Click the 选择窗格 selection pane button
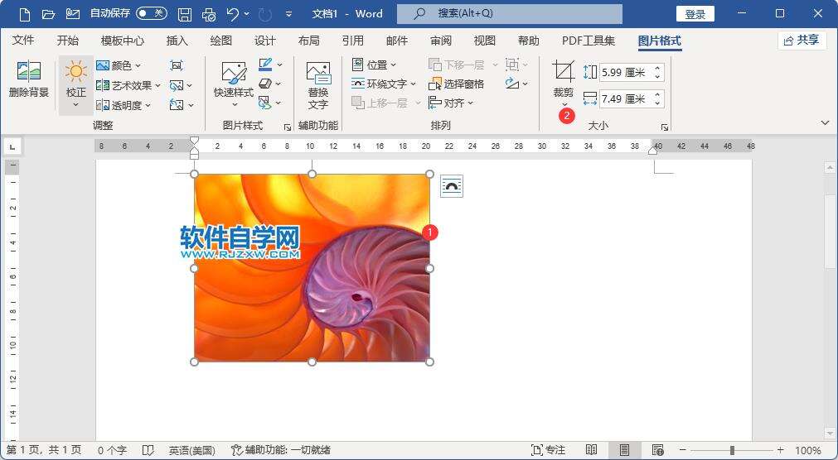This screenshot has height=460, width=838. click(457, 84)
